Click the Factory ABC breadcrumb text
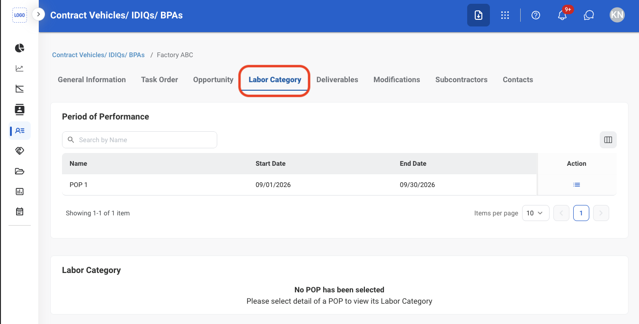Screen dimensions: 639x324 pos(175,55)
